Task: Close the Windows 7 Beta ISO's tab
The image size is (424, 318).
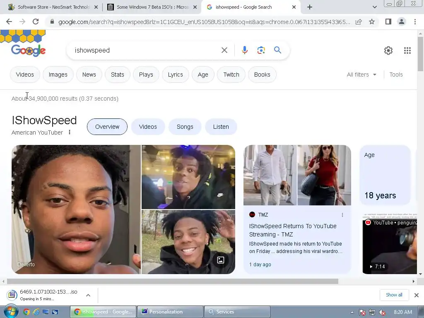Action: (x=195, y=7)
